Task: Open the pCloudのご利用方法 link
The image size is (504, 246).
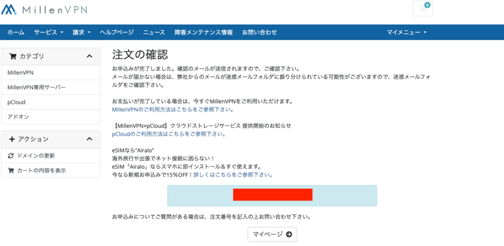Action: click(169, 134)
